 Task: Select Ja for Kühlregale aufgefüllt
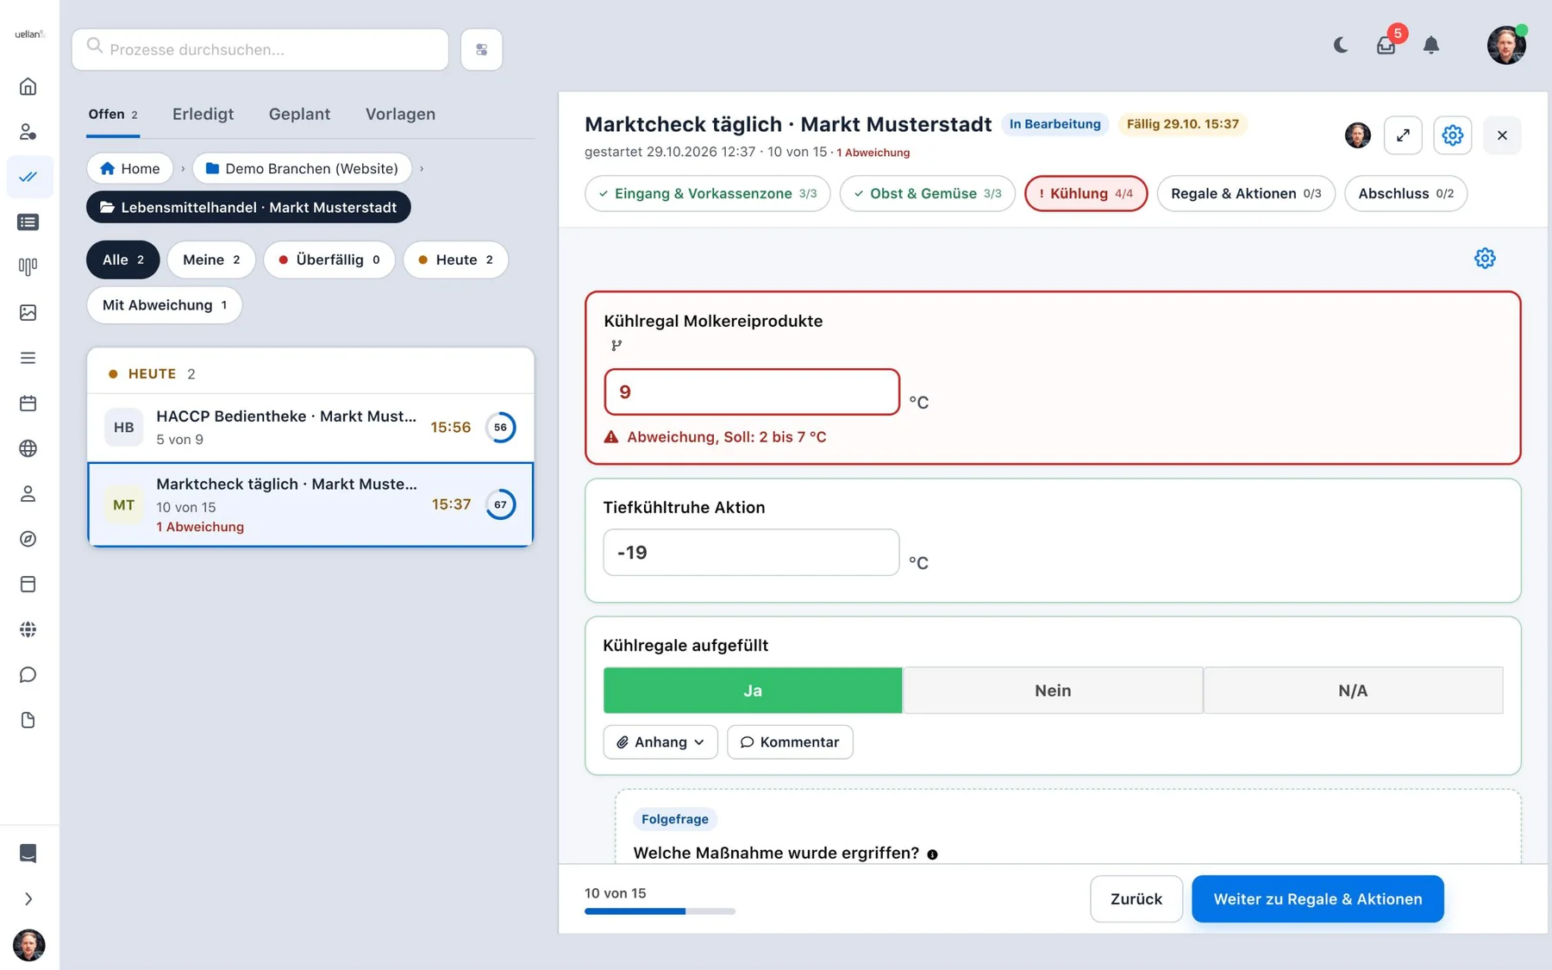(753, 691)
